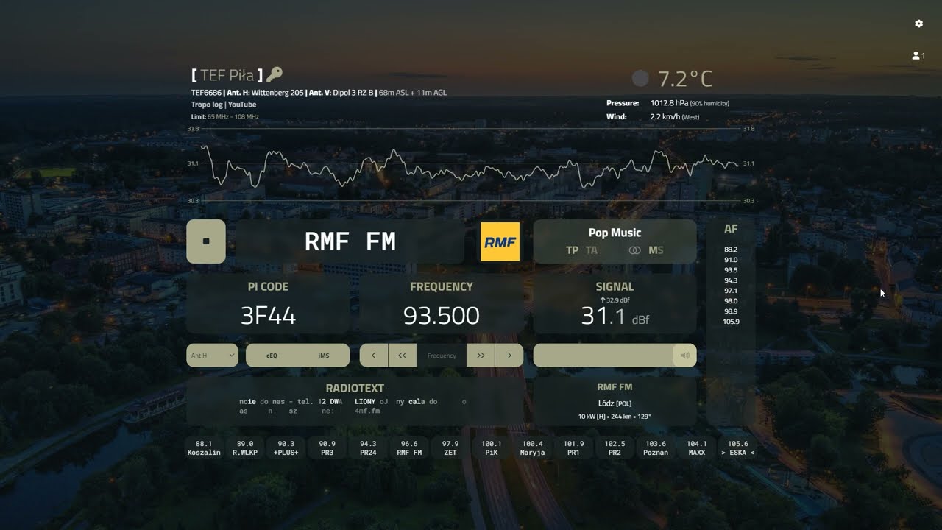Select 103.6 Poznań preset
Viewport: 942px width, 530px height.
(x=656, y=448)
